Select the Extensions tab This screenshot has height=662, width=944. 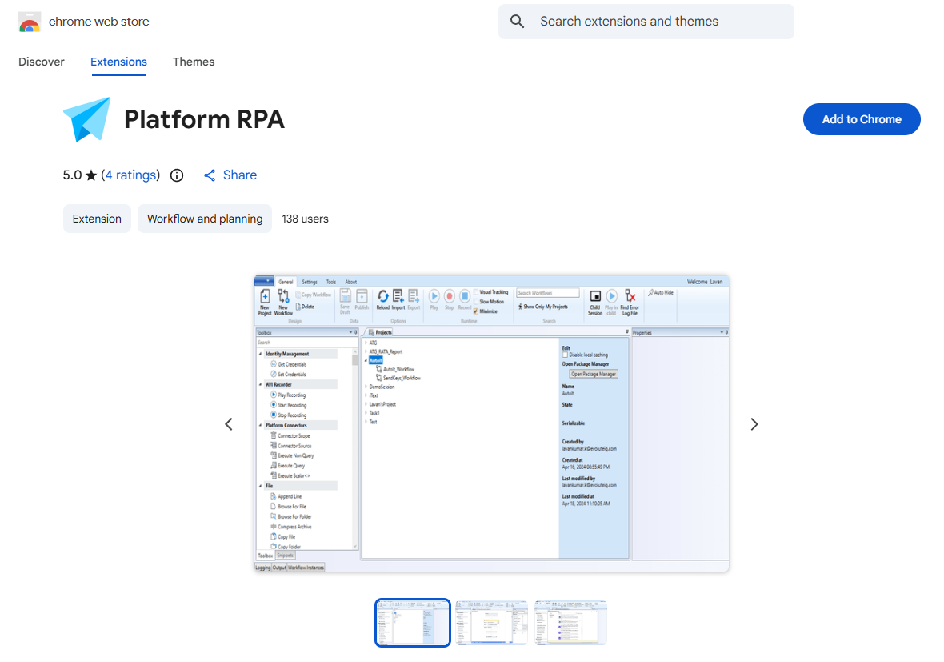tap(118, 62)
